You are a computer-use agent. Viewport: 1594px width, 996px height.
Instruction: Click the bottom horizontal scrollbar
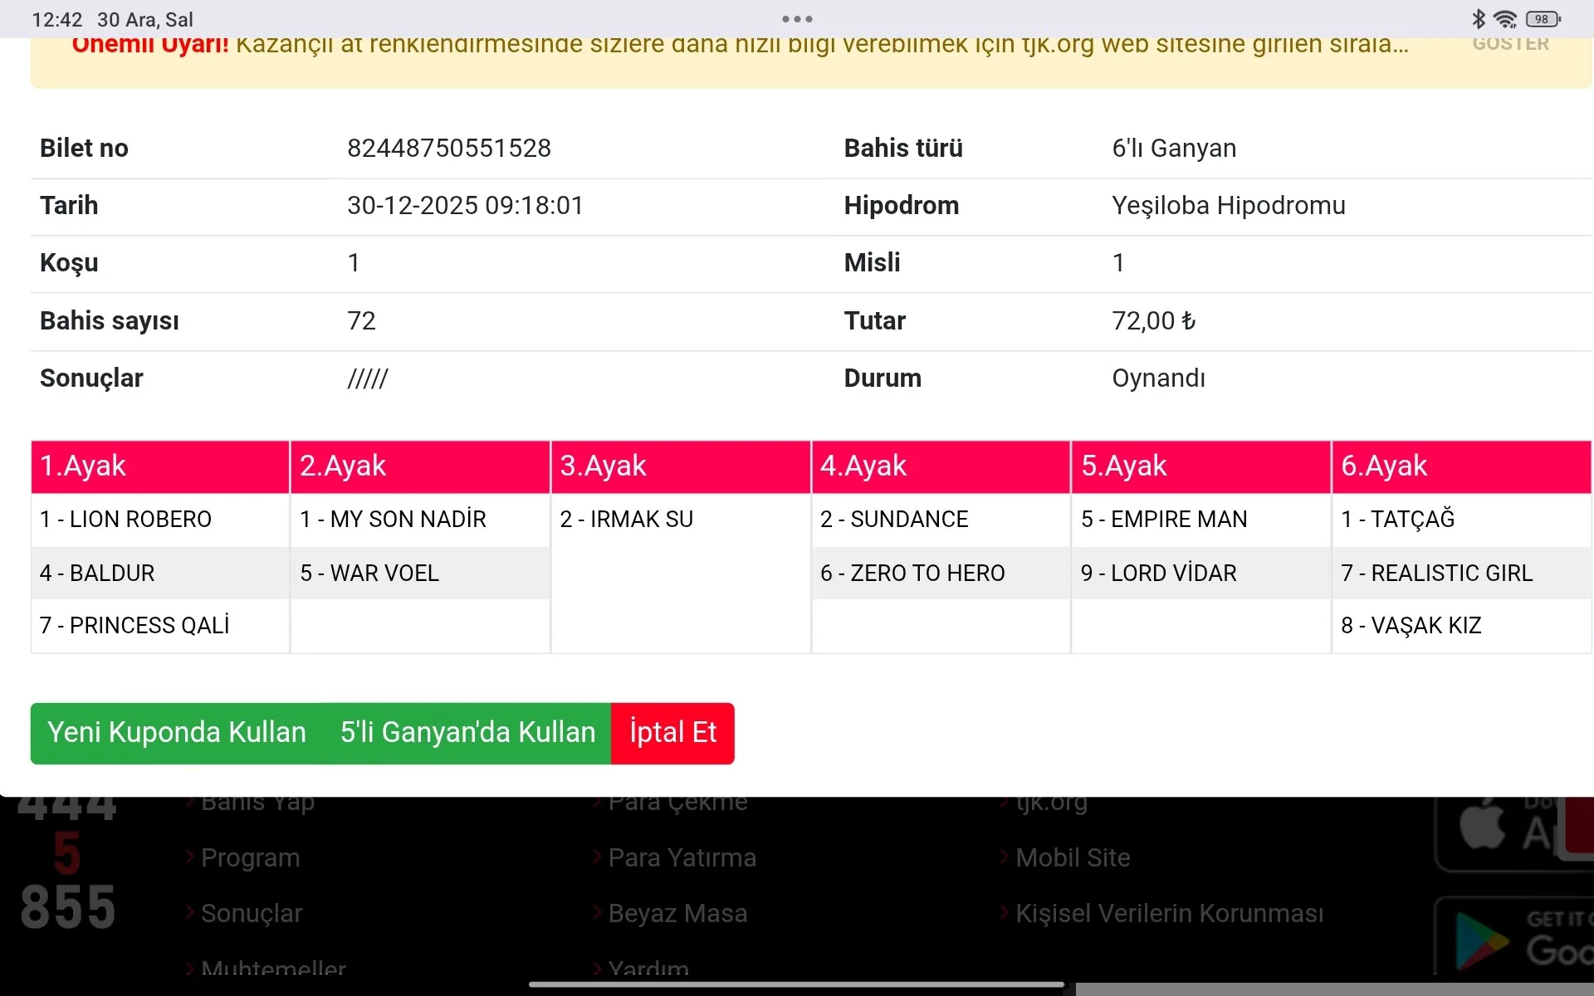(1333, 989)
